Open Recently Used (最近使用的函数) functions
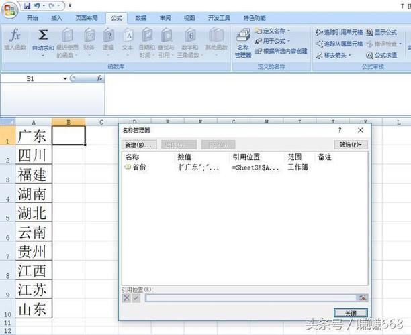Screen dimensions: 411x335 point(67,43)
